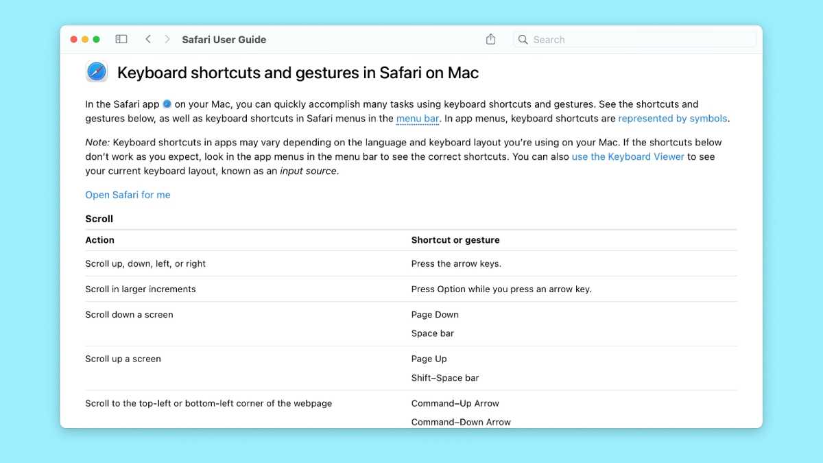Click the Scroll section heading
This screenshot has width=823, height=463.
point(99,218)
